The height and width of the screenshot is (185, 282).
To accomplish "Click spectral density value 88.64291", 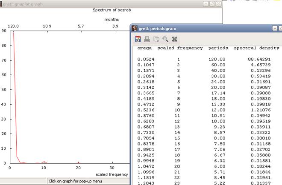I will (259, 59).
